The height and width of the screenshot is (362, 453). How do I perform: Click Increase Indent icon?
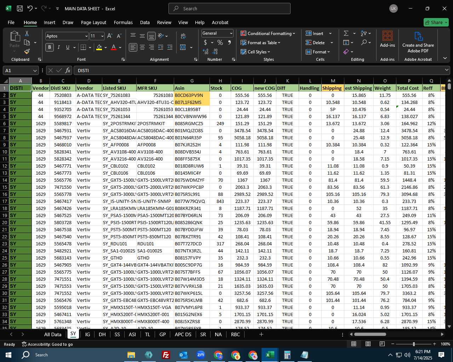[170, 47]
